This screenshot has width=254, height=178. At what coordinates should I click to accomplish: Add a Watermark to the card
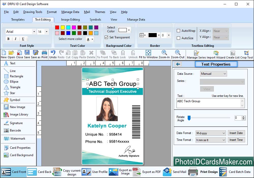pyautogui.click(x=14, y=139)
